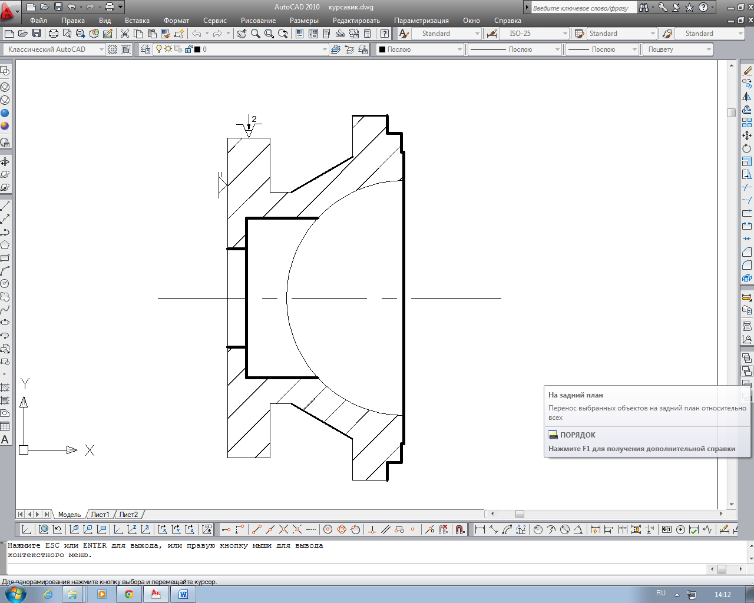Select the Polygon drawing tool
This screenshot has width=754, height=603.
coord(5,245)
